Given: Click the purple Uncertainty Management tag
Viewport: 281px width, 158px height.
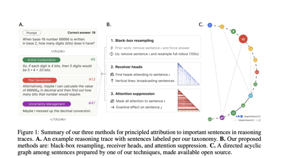Looking at the screenshot, I should coord(47,104).
